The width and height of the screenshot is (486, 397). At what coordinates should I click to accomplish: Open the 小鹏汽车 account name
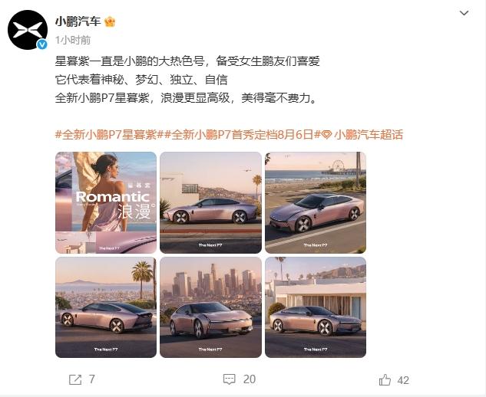click(x=78, y=21)
